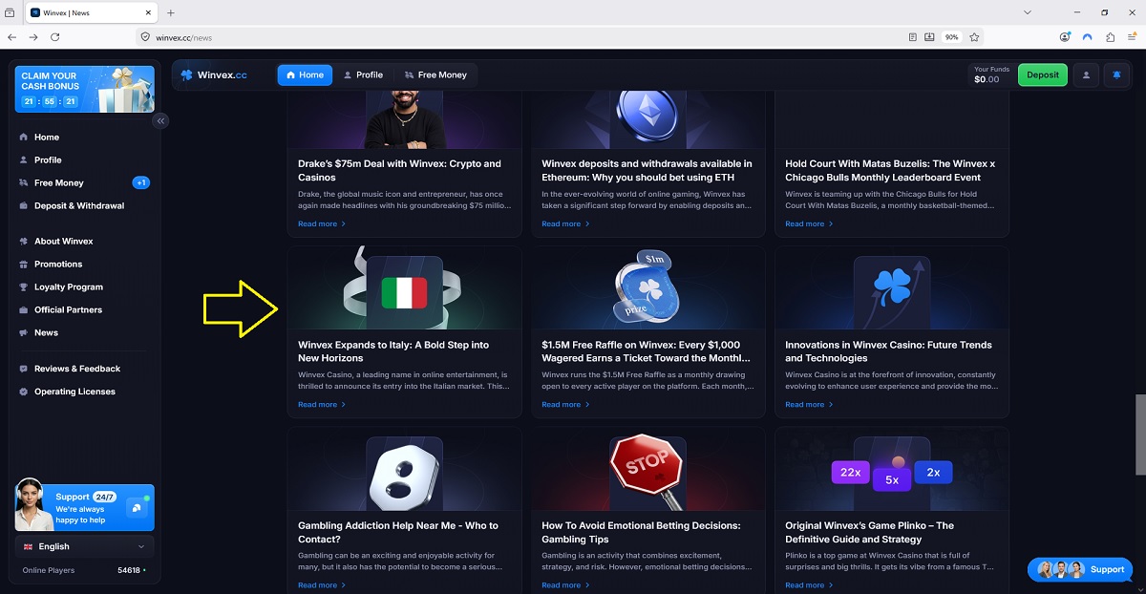Read more on Ethereum deposits article
This screenshot has height=594, width=1146.
click(x=565, y=223)
